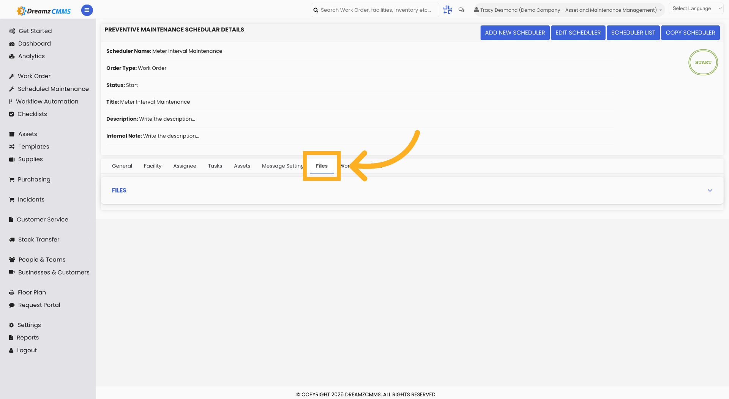Open Customer Service sidebar link
The width and height of the screenshot is (729, 399).
point(43,219)
